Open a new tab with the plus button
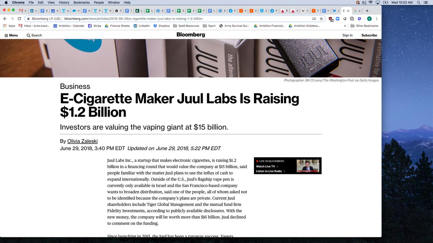Image resolution: width=433 pixels, height=243 pixels. pos(367,11)
